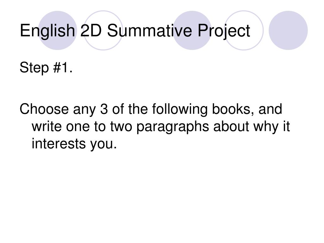Click the rightmost filled lavender circle
324x243 pixels.
tap(288, 30)
